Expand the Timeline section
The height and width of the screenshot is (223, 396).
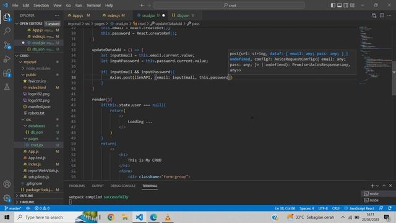[x=38, y=202]
